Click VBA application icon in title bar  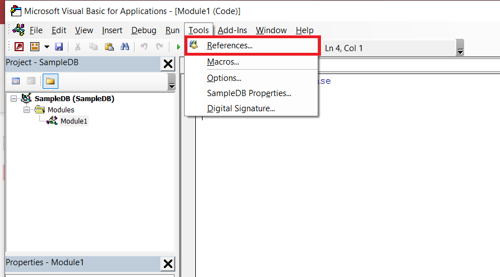pos(16,11)
